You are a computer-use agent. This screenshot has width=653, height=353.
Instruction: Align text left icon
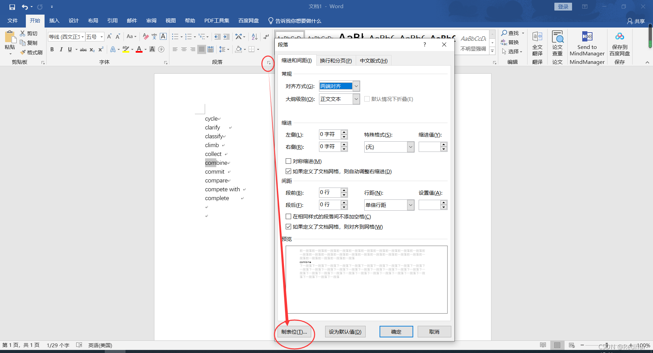click(x=175, y=50)
